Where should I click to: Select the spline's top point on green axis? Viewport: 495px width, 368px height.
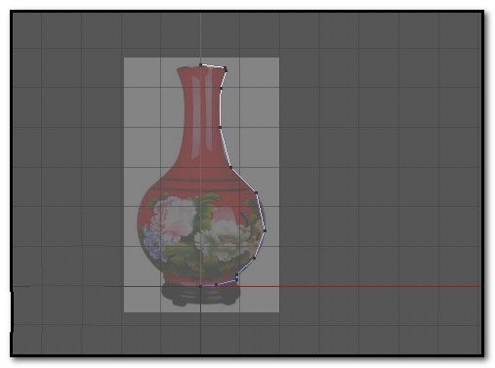pos(200,64)
